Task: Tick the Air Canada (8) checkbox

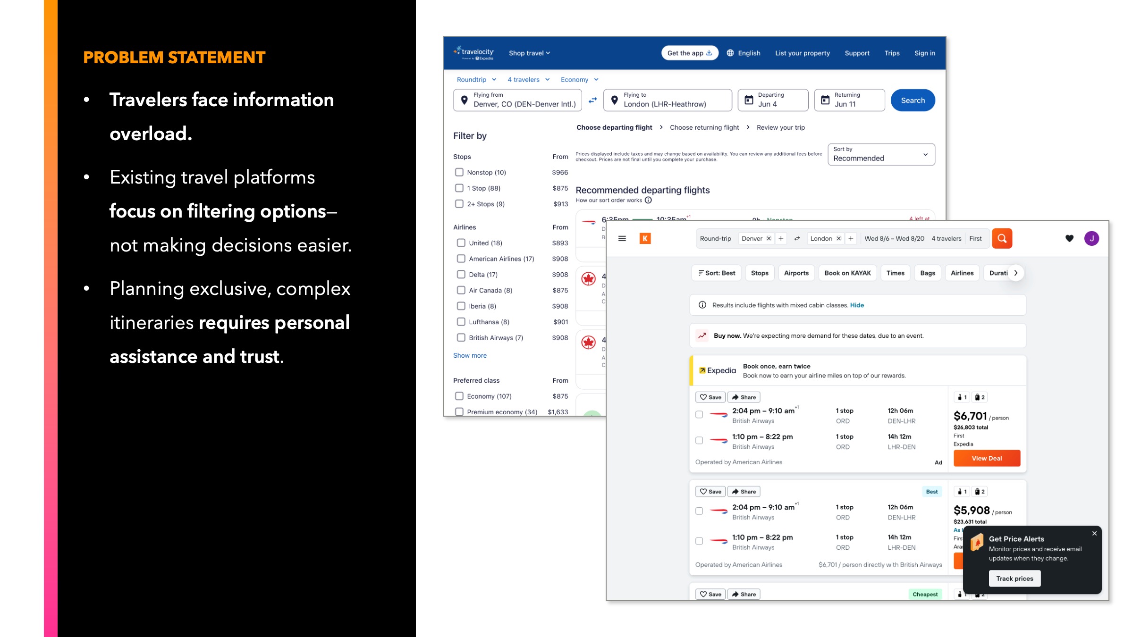Action: [x=461, y=290]
